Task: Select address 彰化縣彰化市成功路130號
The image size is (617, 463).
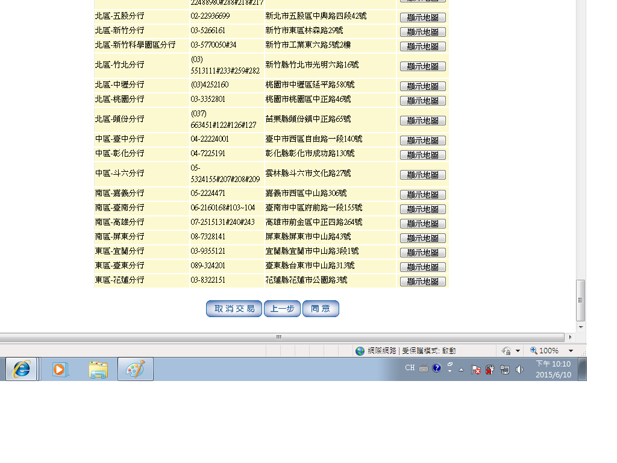Action: [310, 154]
